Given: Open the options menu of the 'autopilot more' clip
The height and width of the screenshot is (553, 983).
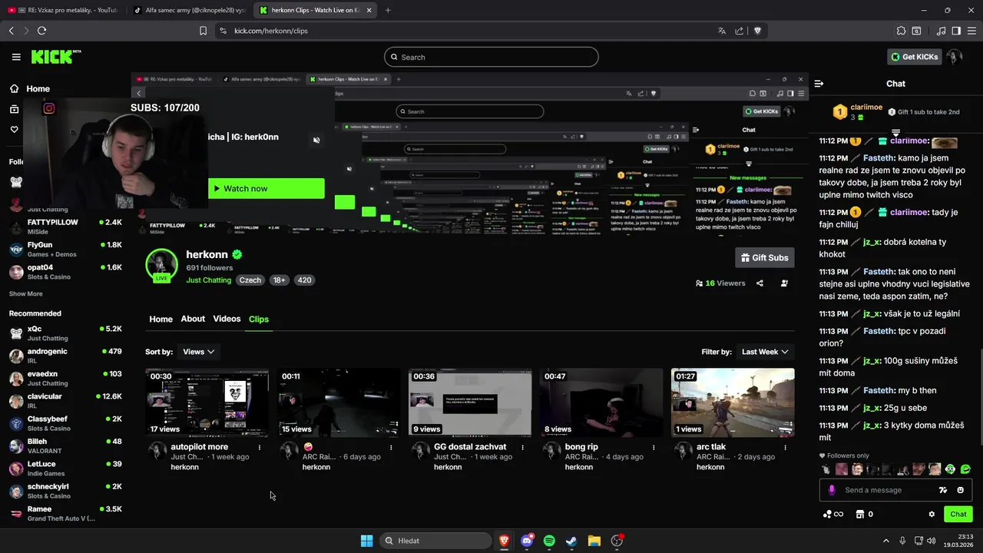Looking at the screenshot, I should click(260, 447).
